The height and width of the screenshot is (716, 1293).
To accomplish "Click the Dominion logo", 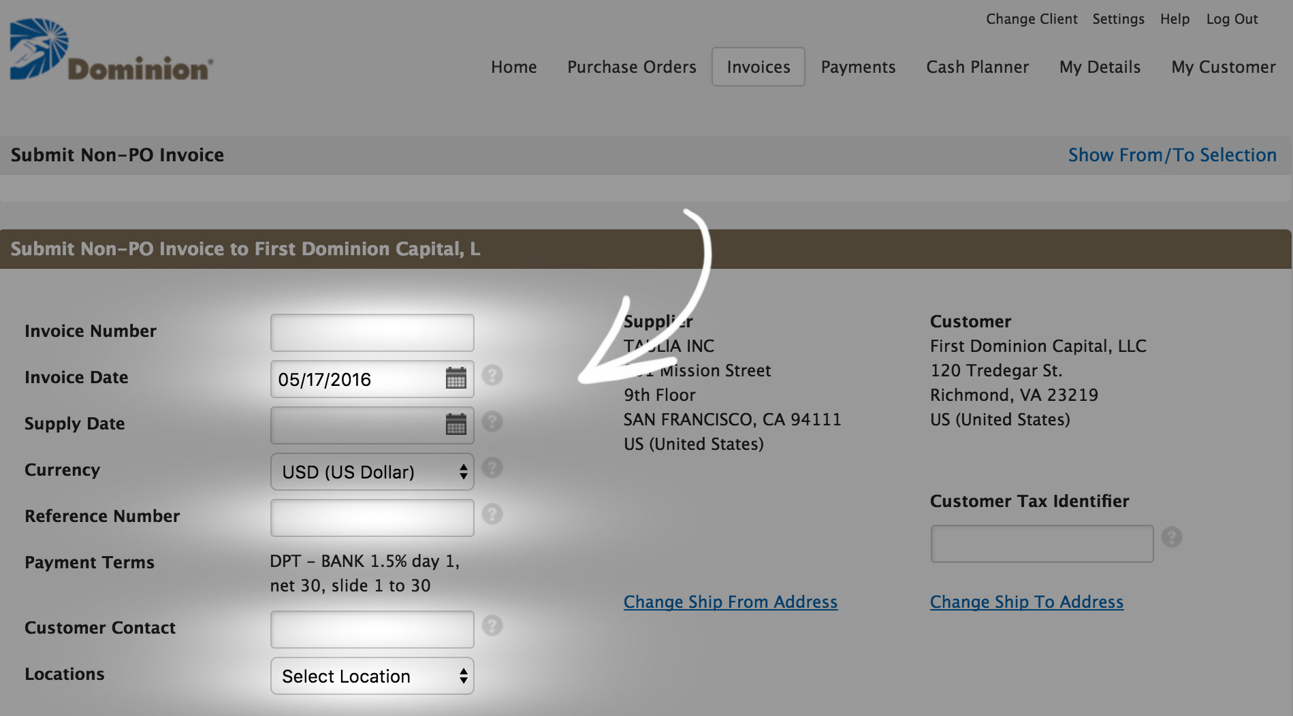I will 111,50.
